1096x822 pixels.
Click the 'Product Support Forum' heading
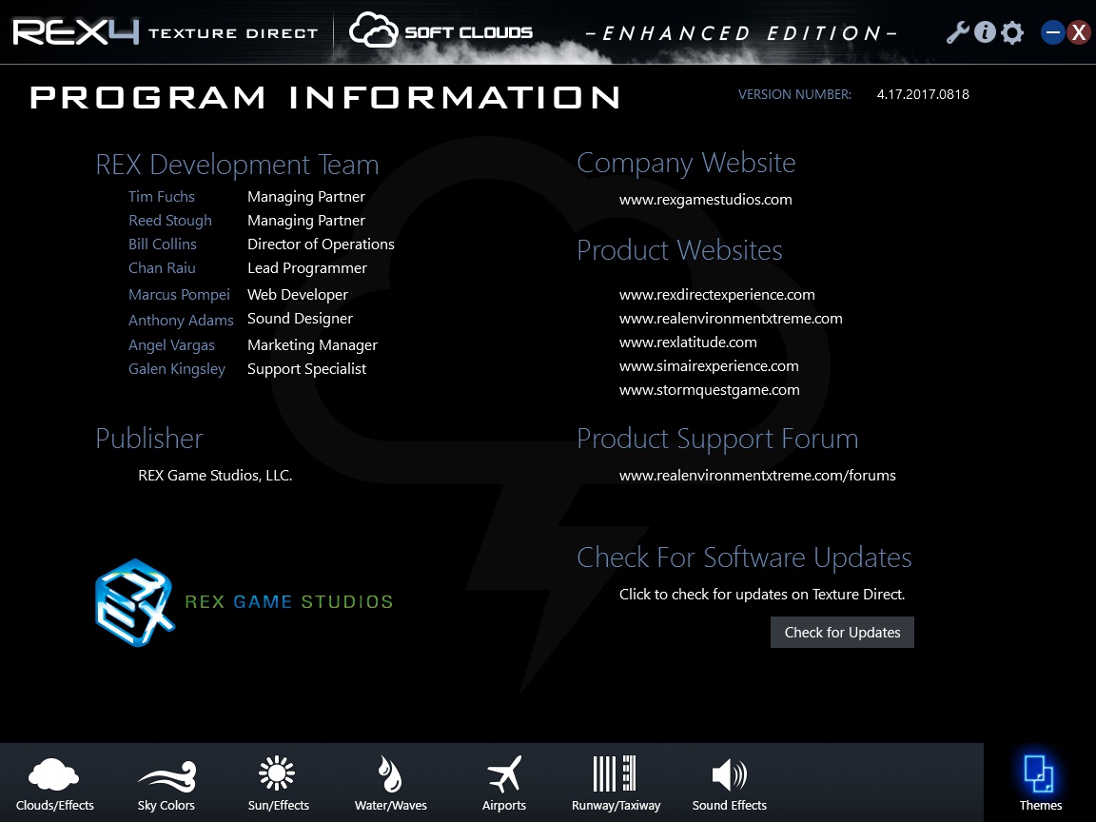coord(717,439)
